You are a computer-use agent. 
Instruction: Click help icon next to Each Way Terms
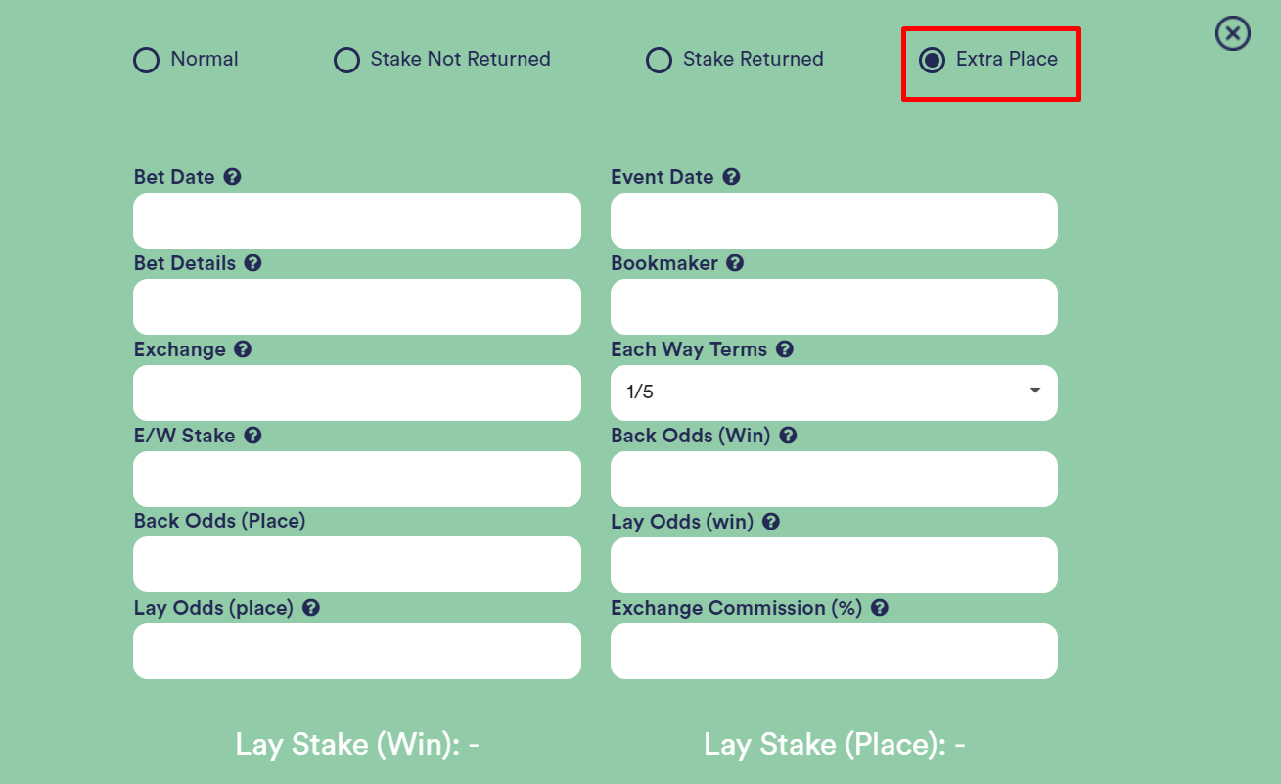(x=784, y=349)
